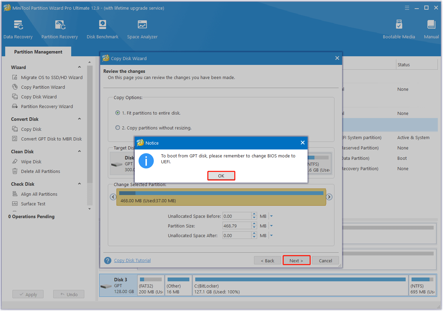
Task: Switch to Partition Management tab
Action: [38, 52]
